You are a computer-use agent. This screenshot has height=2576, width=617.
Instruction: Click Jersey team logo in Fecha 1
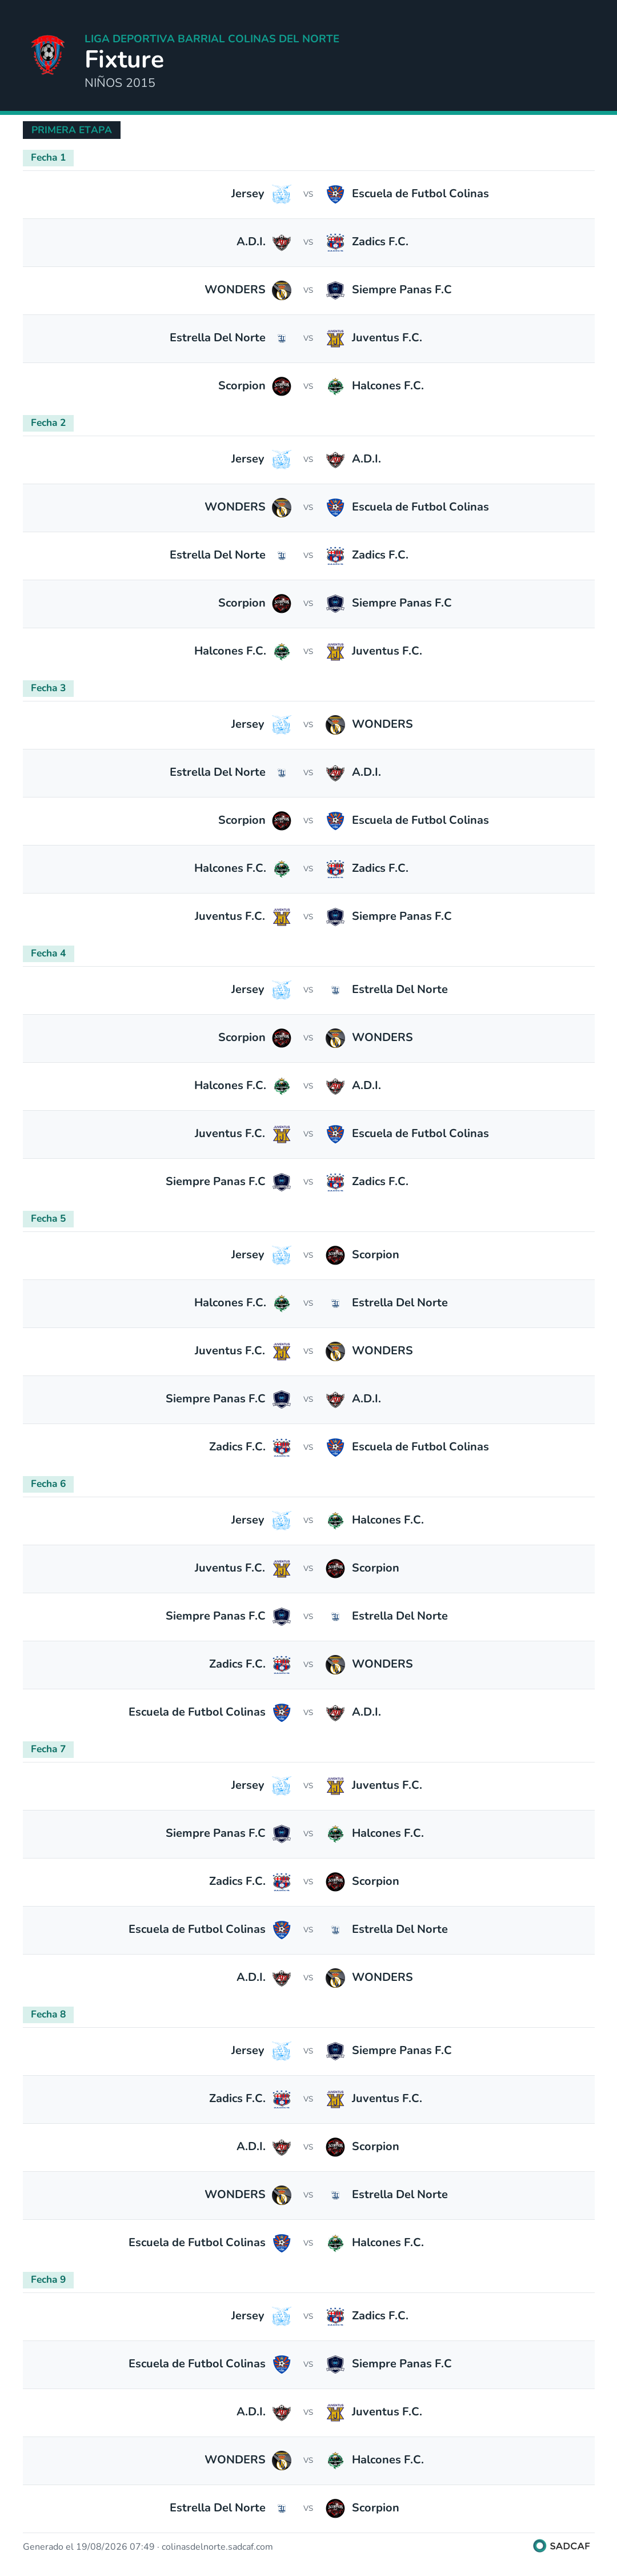point(282,194)
